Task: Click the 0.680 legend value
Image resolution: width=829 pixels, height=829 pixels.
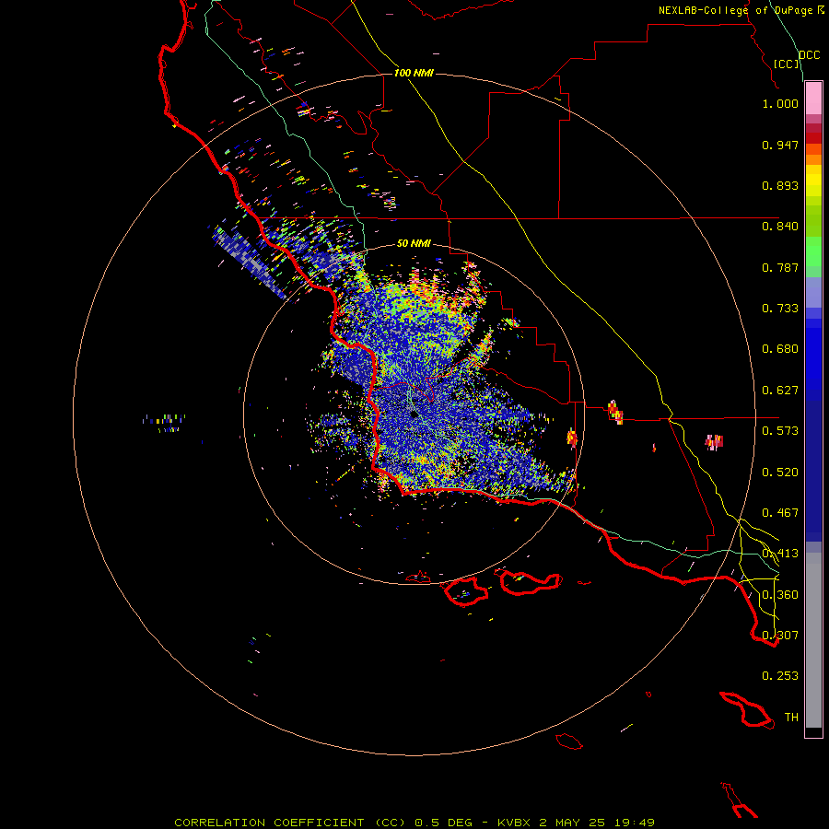Action: (780, 349)
